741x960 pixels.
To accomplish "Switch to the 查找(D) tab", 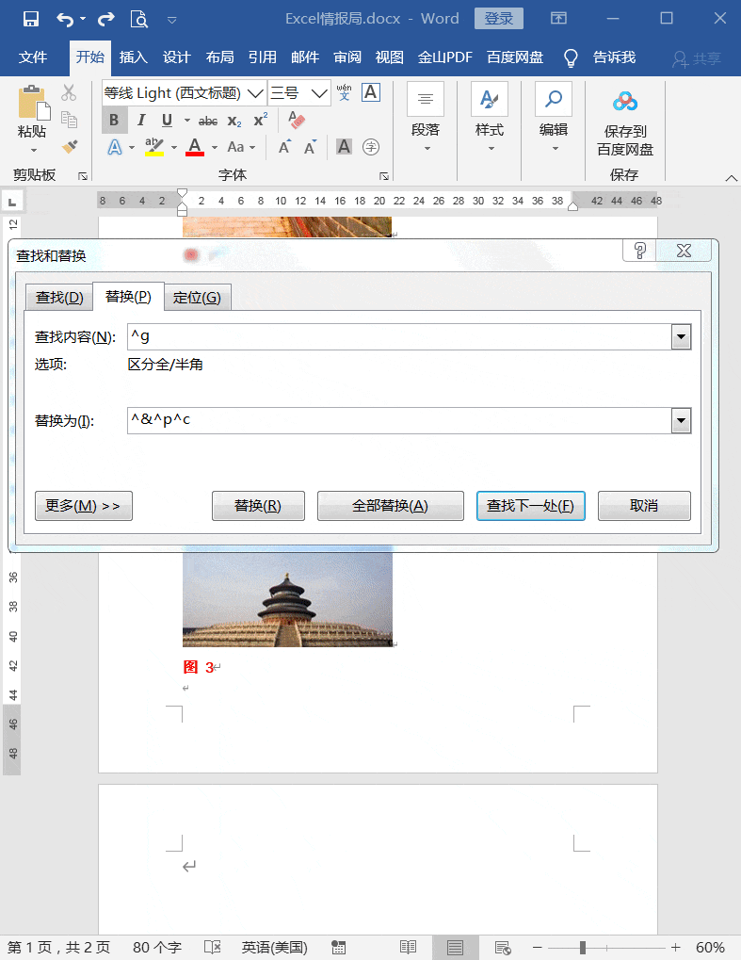I will [59, 298].
